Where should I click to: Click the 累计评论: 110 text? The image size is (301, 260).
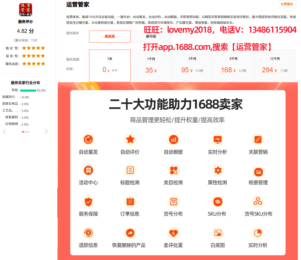[x=26, y=40]
